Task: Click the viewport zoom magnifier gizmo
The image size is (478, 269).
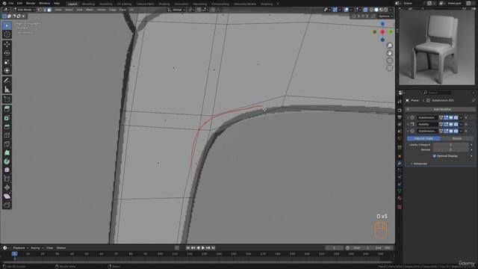Action: point(390,46)
